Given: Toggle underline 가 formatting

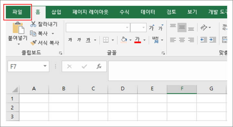Looking at the screenshot, I should (x=88, y=40).
